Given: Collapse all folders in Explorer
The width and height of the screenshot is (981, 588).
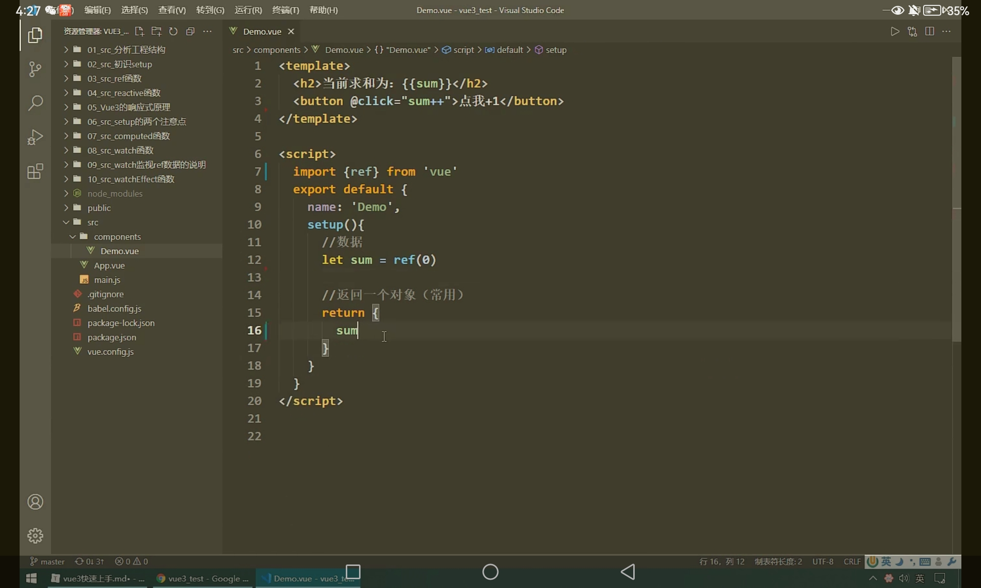Looking at the screenshot, I should point(190,31).
